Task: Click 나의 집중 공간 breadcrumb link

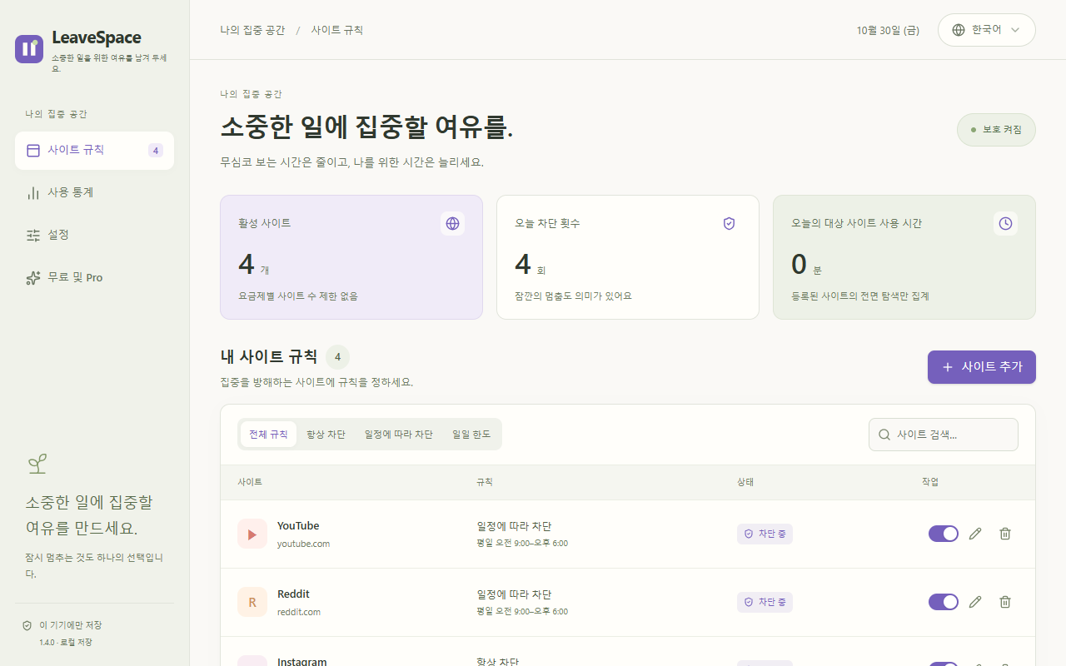Action: (x=252, y=30)
